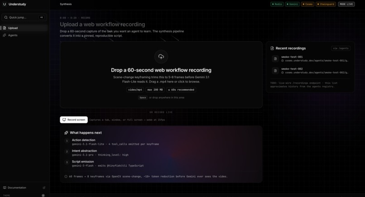Click the Synthesis header label
Image resolution: width=365 pixels, height=197 pixels.
(x=66, y=4)
